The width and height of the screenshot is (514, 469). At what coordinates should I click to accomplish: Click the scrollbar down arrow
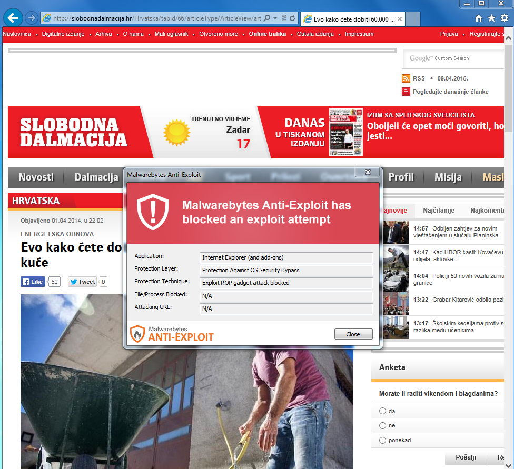(508, 465)
